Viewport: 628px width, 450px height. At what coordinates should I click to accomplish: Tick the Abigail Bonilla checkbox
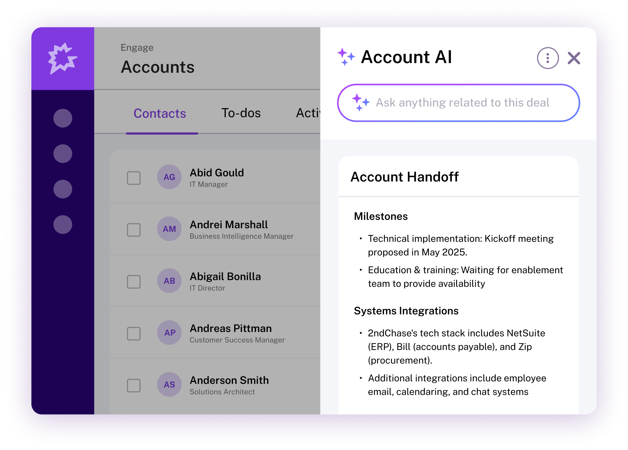[134, 281]
